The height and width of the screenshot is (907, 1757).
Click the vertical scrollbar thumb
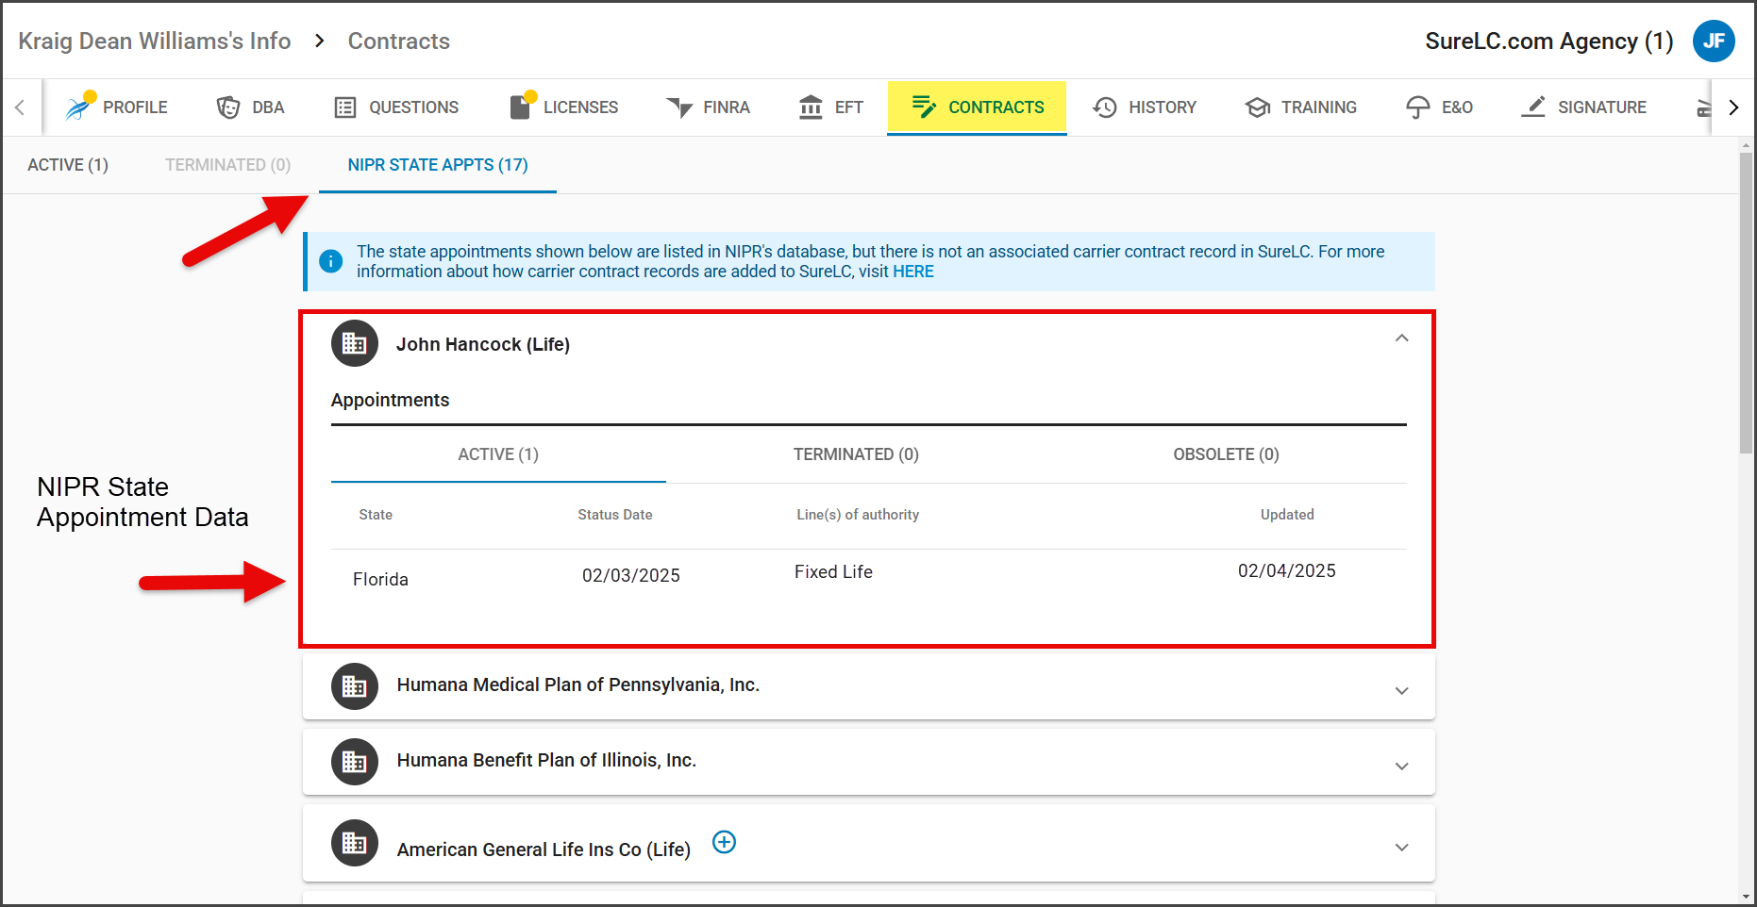[x=1746, y=302]
